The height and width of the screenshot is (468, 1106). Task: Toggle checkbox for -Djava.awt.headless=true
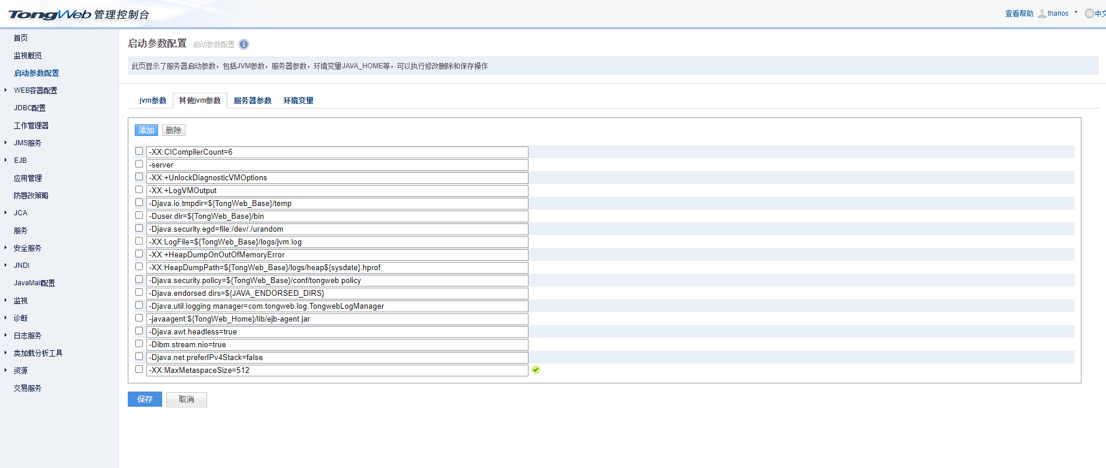pyautogui.click(x=139, y=331)
